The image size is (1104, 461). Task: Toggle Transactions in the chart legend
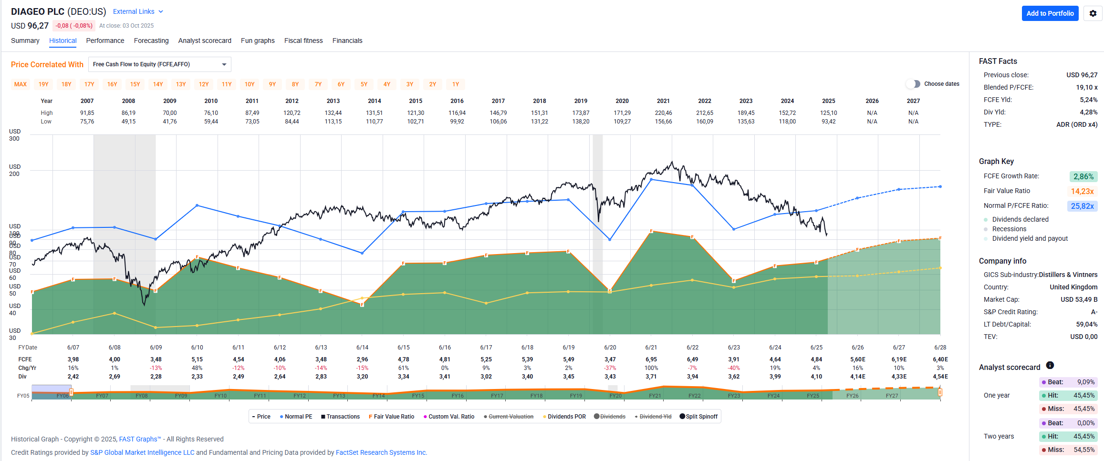tap(340, 417)
